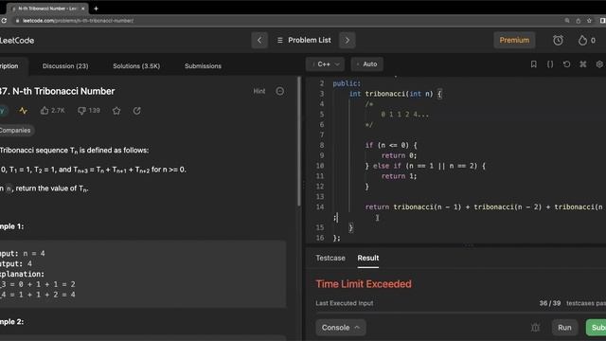Open the Auto mode dropdown
This screenshot has width=606, height=341.
coord(367,64)
